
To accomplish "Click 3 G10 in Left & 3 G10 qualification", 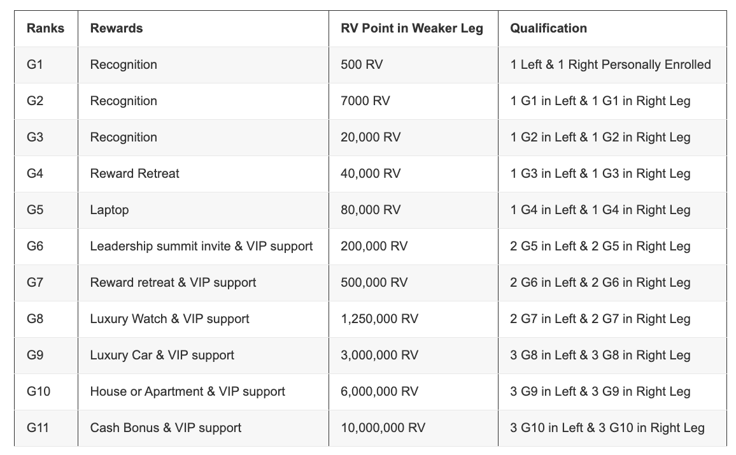I will [x=607, y=428].
